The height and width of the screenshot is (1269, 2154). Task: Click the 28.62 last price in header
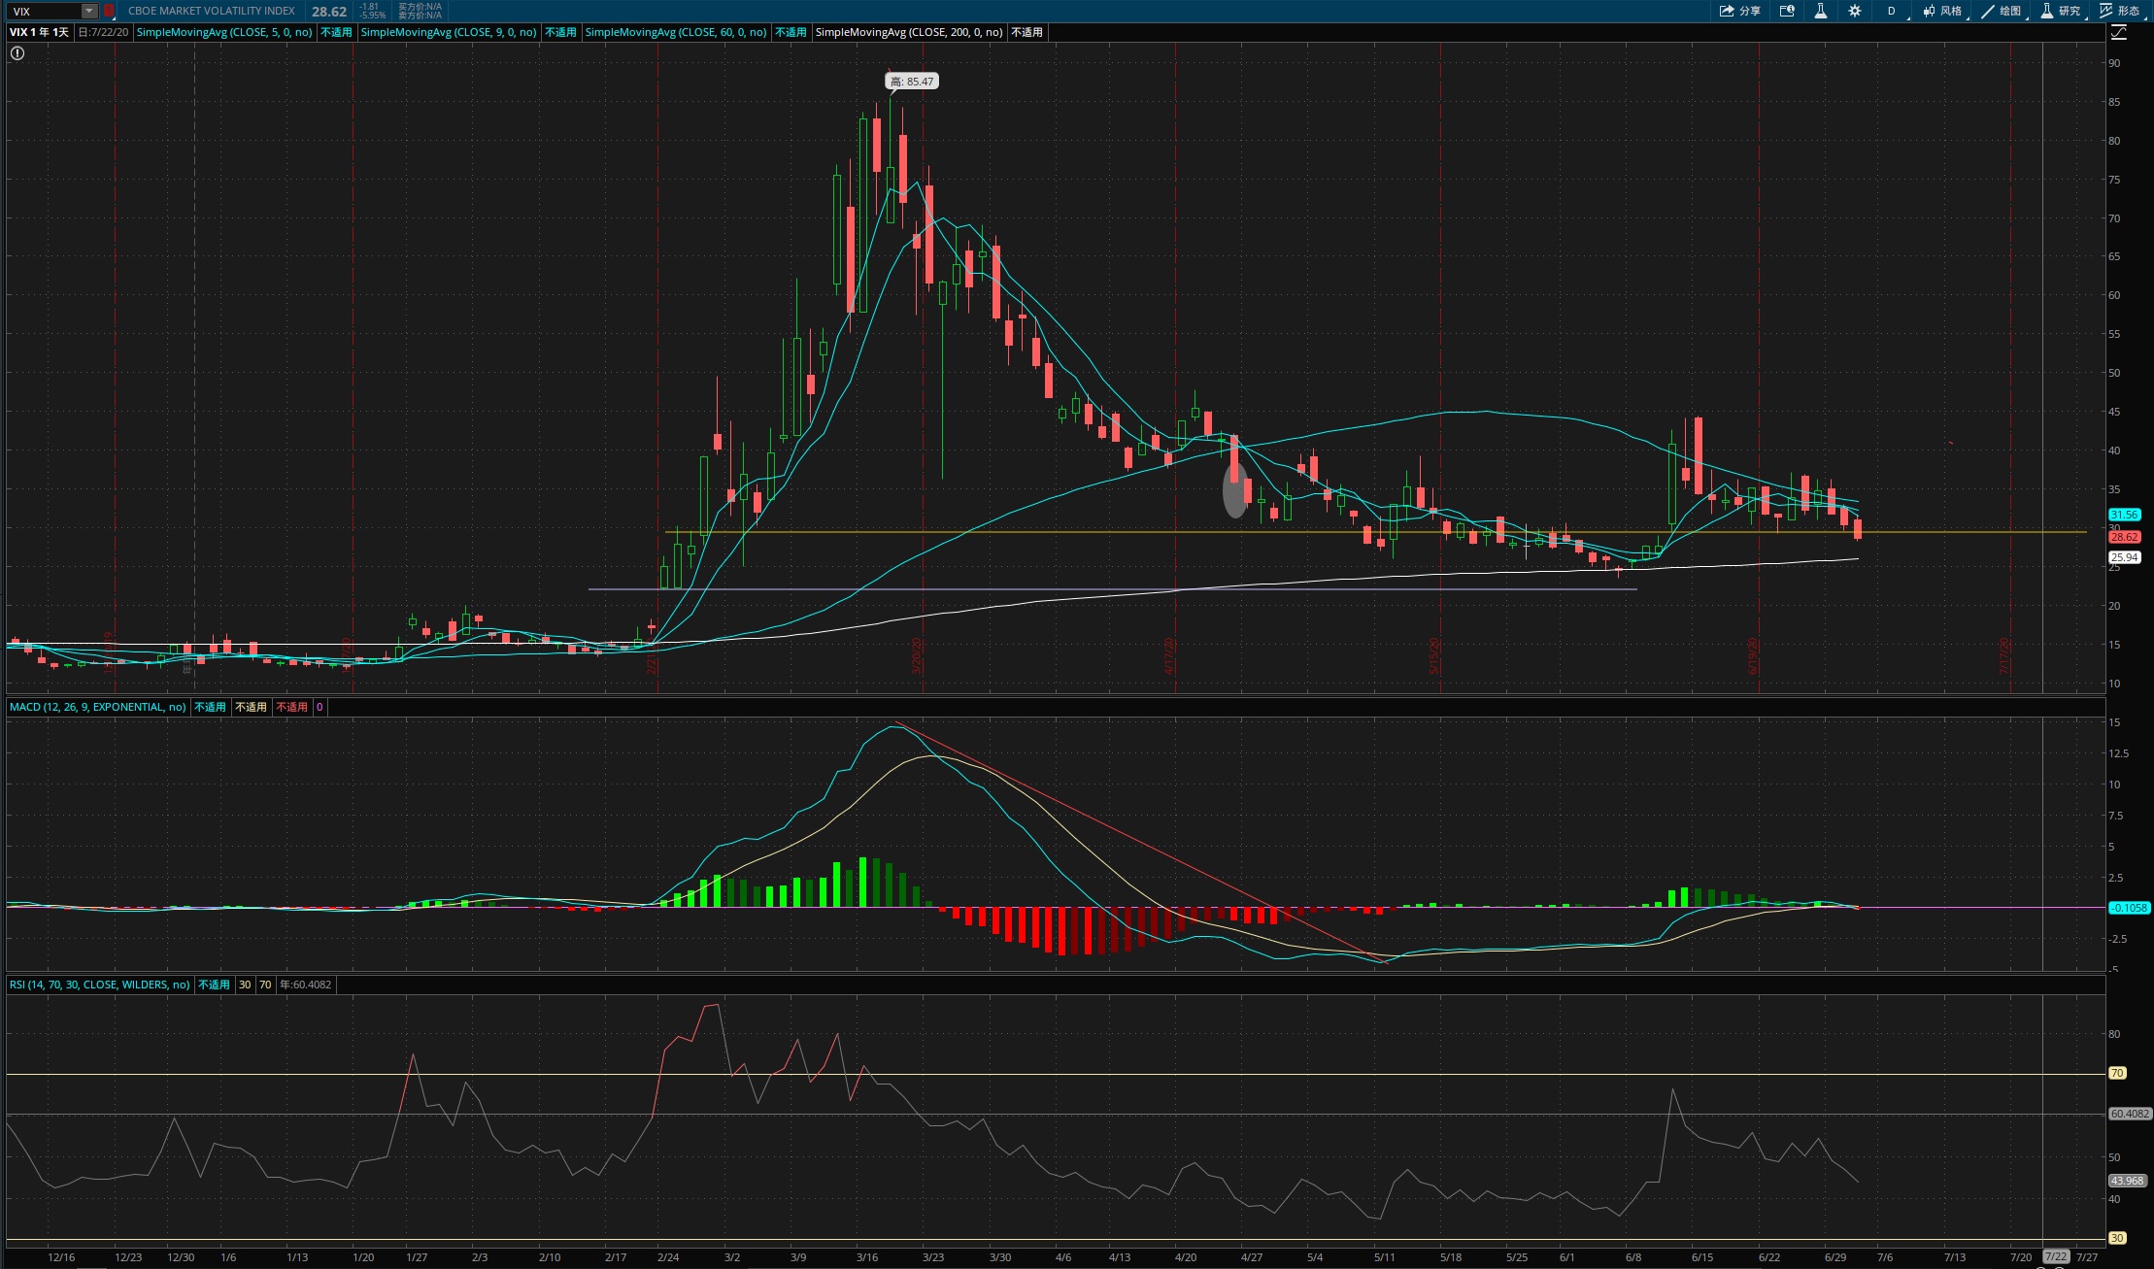(329, 12)
